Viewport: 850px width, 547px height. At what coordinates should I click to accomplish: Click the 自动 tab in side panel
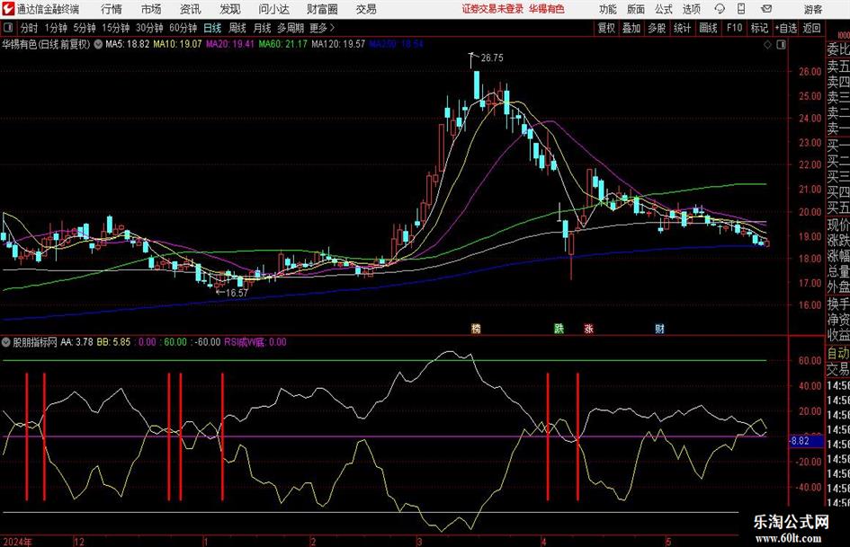point(837,353)
